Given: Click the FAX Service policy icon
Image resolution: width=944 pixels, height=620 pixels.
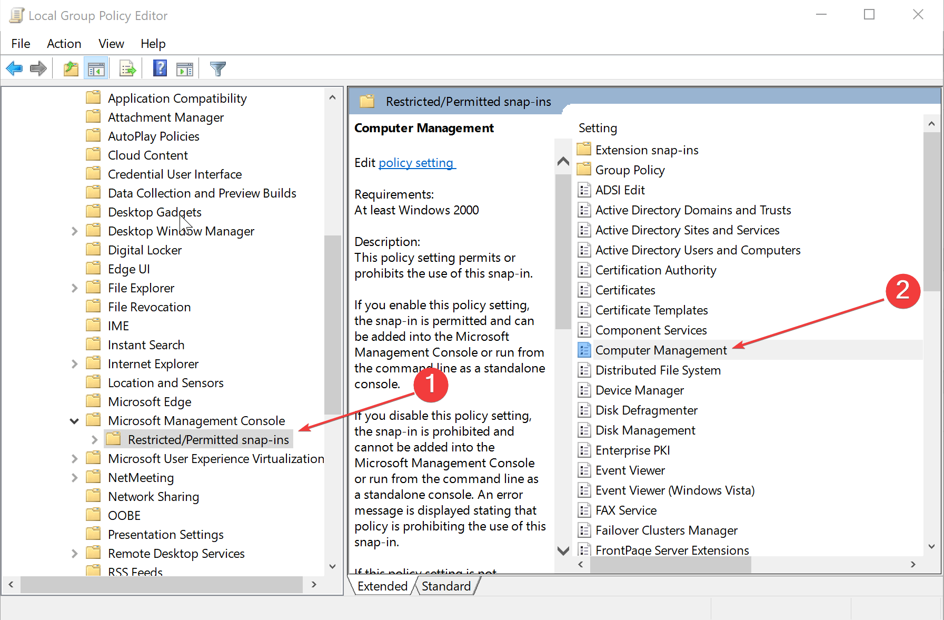Looking at the screenshot, I should pos(584,510).
